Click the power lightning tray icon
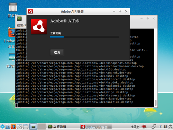Viewport: 173px width, 130px height. pyautogui.click(x=138, y=127)
